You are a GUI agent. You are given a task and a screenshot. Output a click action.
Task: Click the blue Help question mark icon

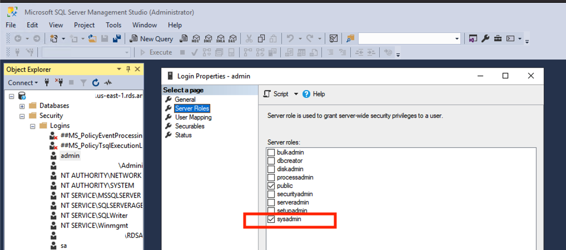tap(306, 94)
